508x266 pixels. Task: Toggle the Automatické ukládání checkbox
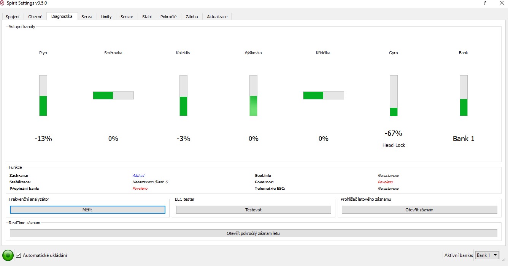click(18, 255)
